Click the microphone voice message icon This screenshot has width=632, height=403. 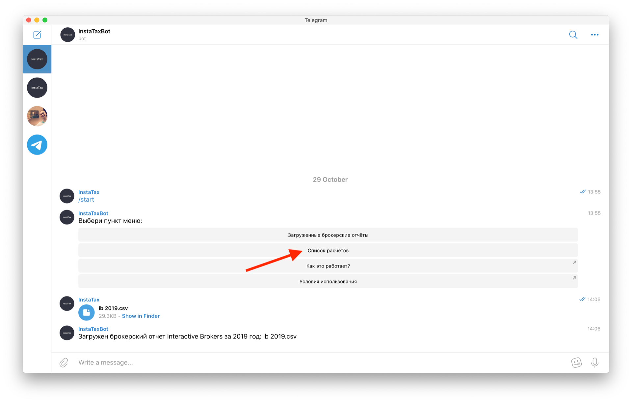(594, 363)
